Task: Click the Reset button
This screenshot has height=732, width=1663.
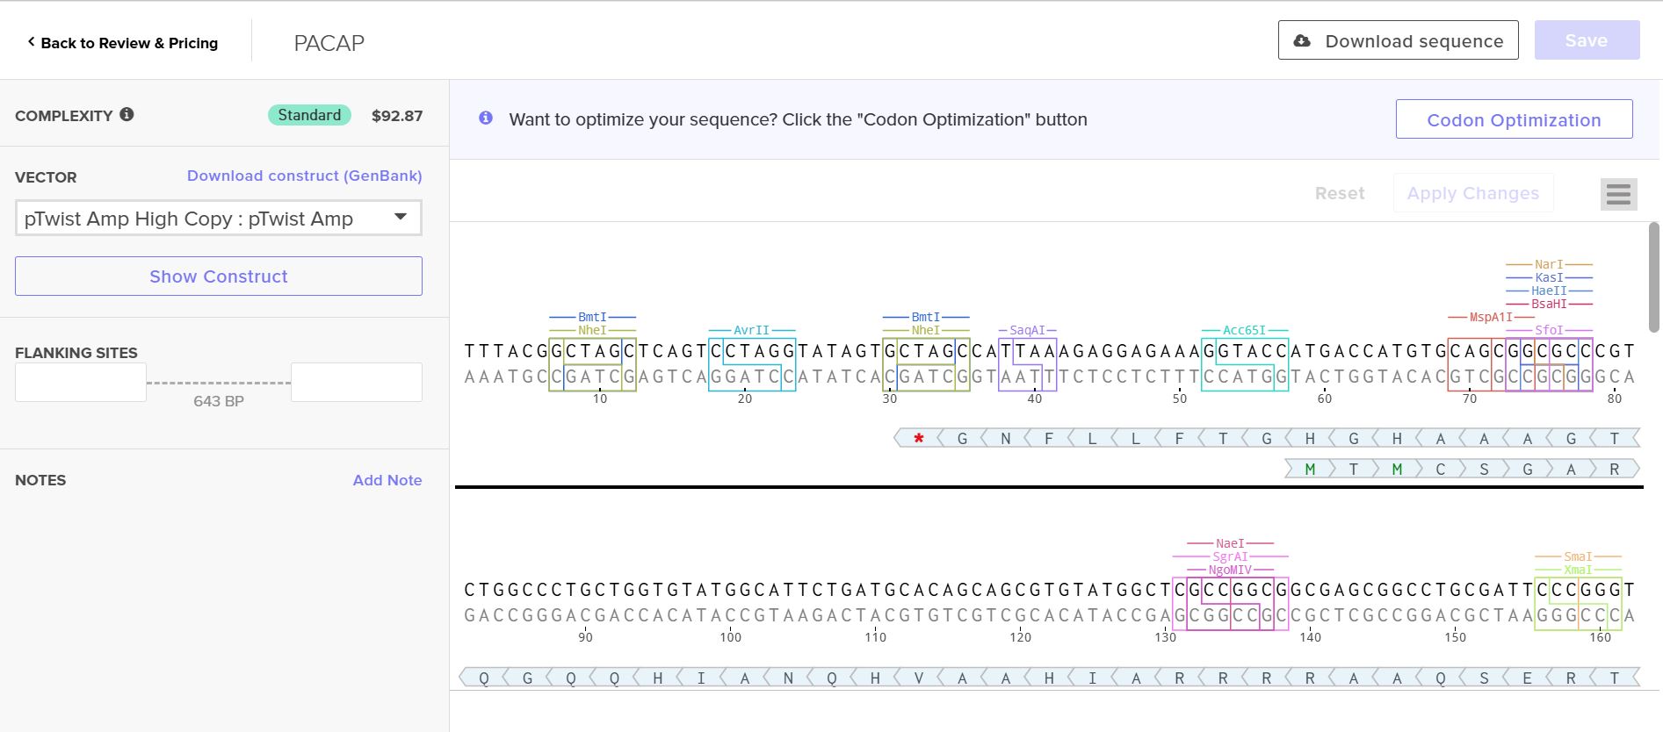Action: pos(1339,193)
